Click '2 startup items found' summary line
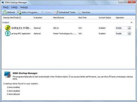The image size is (137, 102). (x=21, y=84)
